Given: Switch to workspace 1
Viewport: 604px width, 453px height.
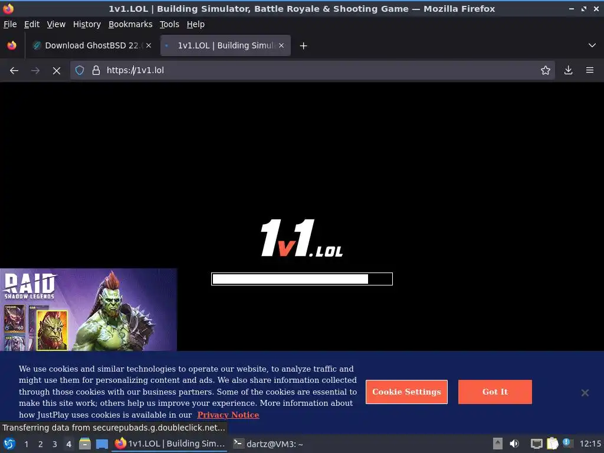Looking at the screenshot, I should [x=26, y=444].
